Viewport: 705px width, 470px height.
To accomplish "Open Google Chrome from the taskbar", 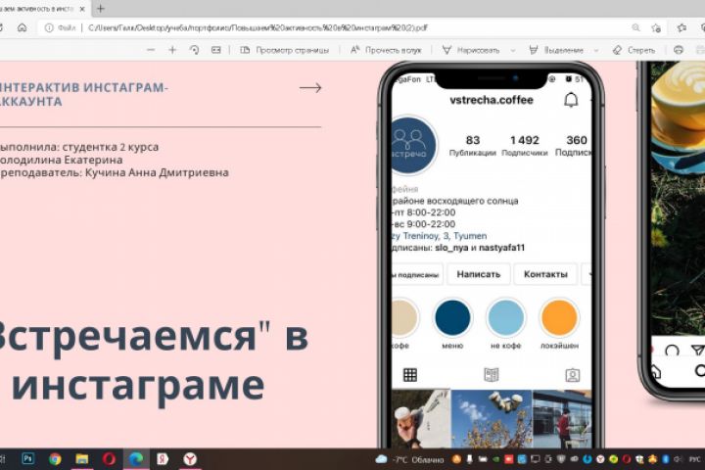I will (x=55, y=459).
